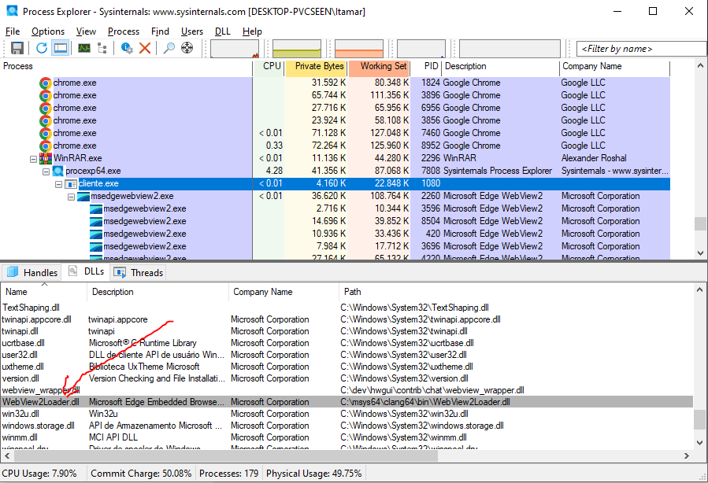Toggle the lower pane view icon
This screenshot has height=483, width=708.
pyautogui.click(x=60, y=48)
